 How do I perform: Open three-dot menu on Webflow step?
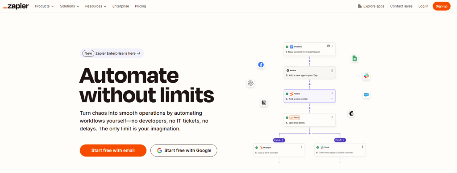(332, 46)
